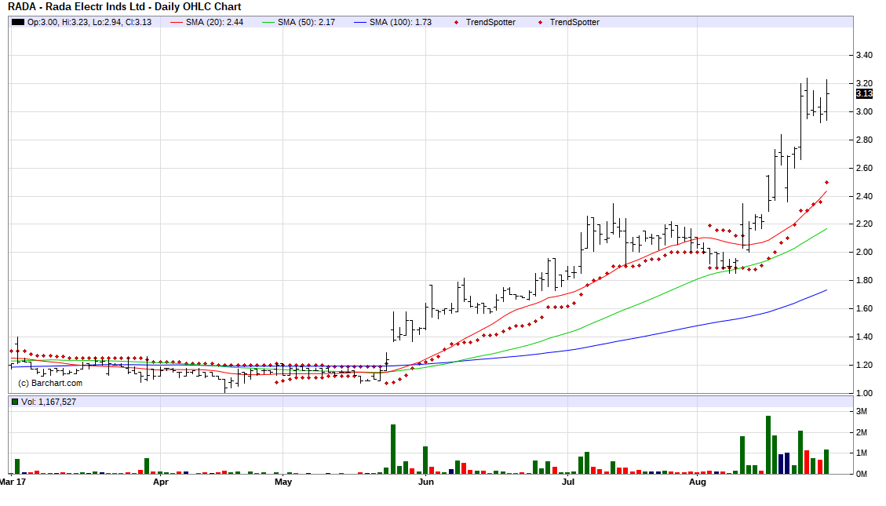Viewport: 886px width, 506px height.
Task: Click the 2.20 price axis label
Action: click(x=864, y=224)
